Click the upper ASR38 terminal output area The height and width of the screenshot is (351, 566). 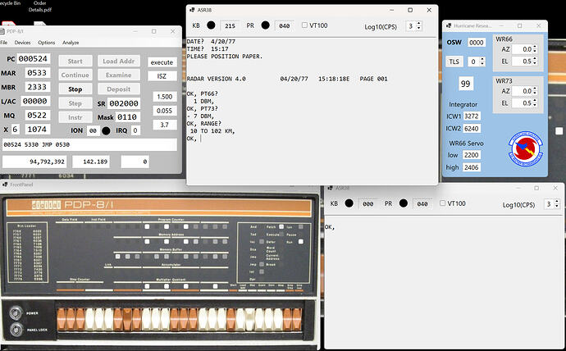313,111
